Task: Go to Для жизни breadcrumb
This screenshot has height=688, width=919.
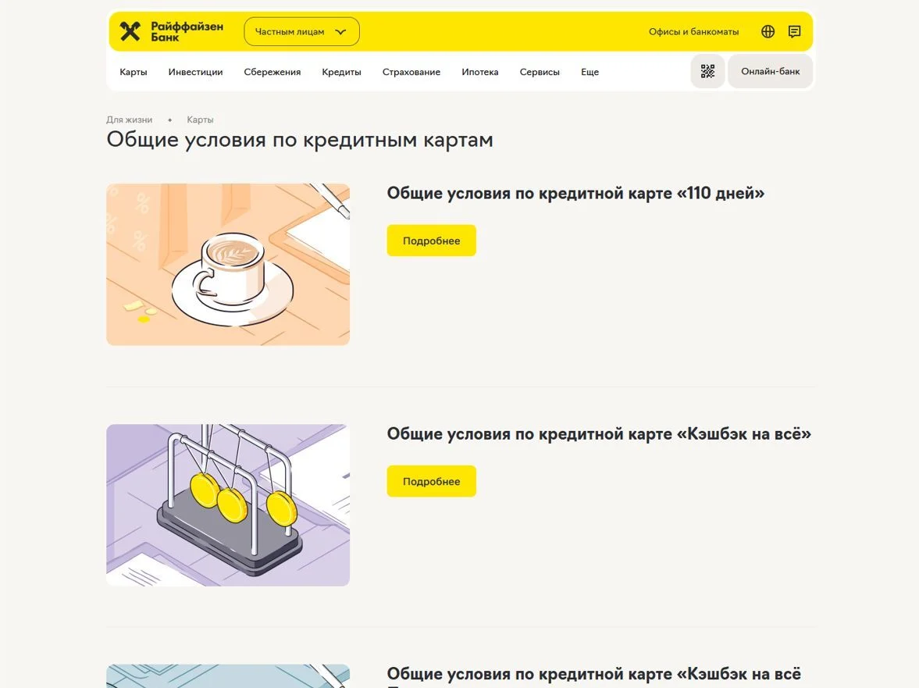Action: pyautogui.click(x=129, y=119)
